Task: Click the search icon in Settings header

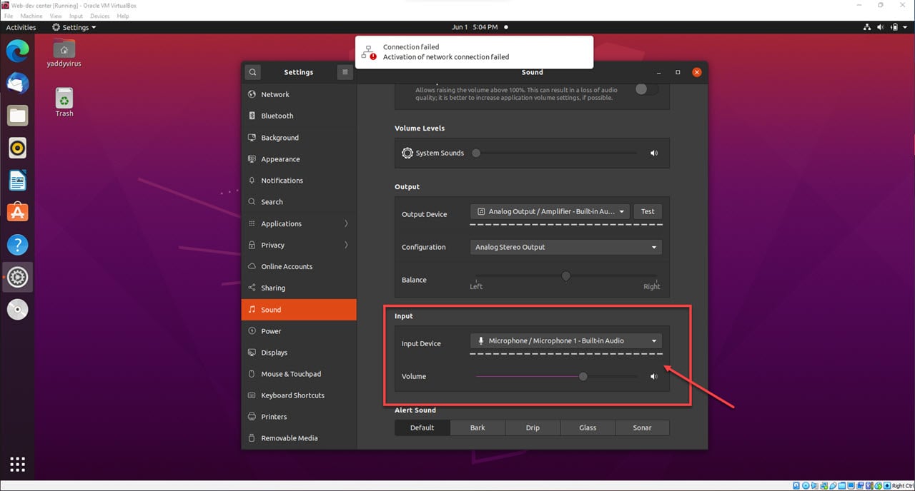Action: [252, 72]
